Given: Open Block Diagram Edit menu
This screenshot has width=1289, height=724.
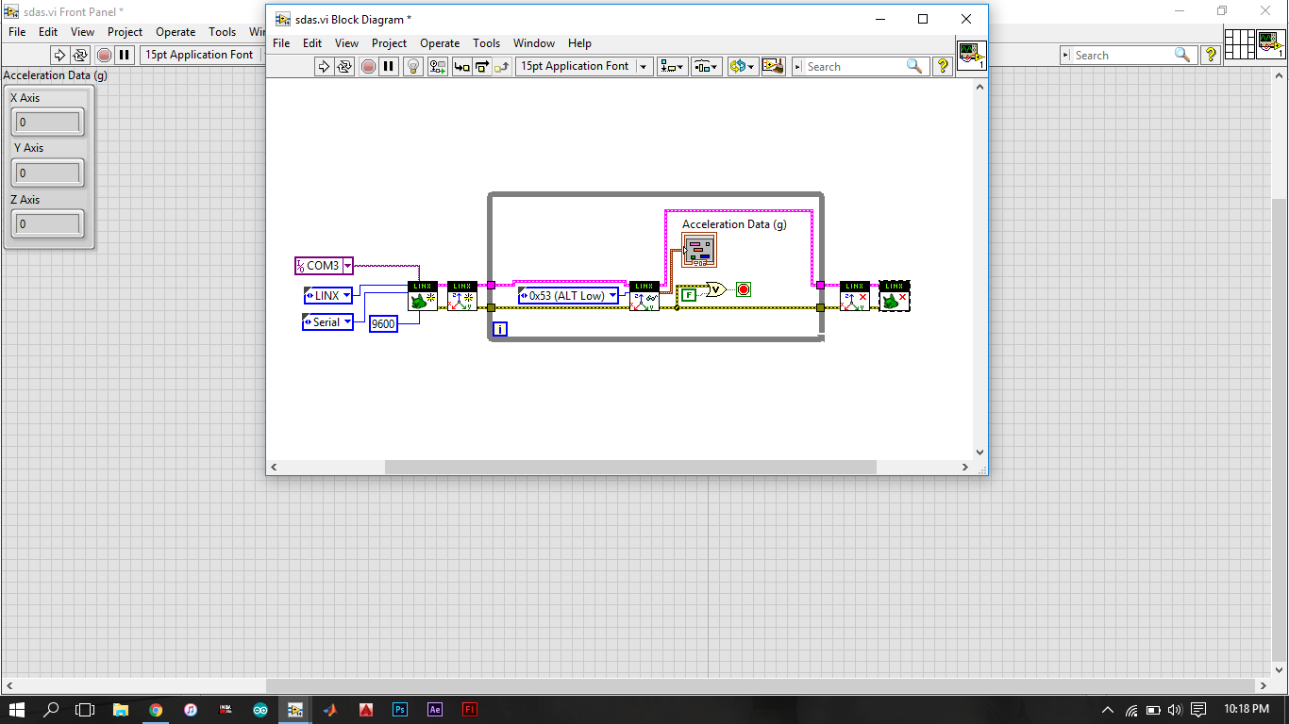Looking at the screenshot, I should (312, 43).
